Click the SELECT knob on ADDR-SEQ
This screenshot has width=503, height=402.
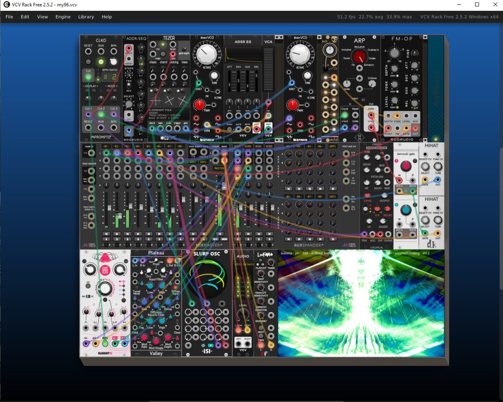click(x=129, y=104)
